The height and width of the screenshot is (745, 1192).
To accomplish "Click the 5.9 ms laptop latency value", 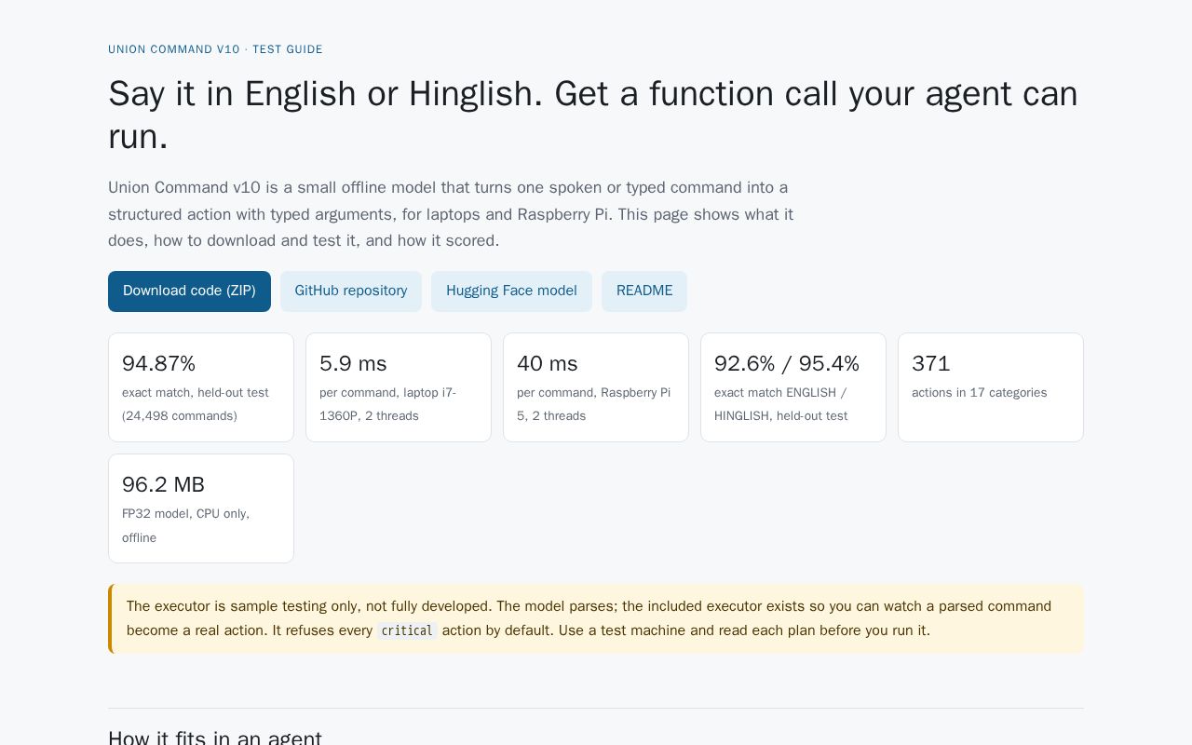I will coord(353,363).
